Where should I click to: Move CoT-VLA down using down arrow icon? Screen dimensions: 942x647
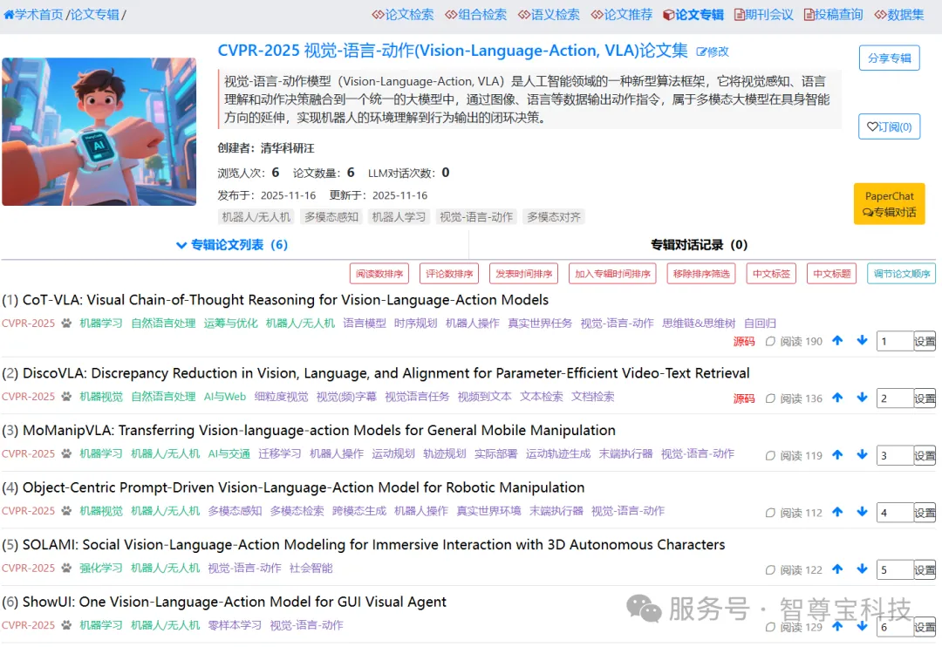tap(862, 341)
